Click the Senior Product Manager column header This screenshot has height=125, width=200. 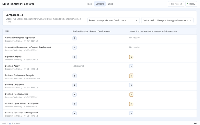pos(153,31)
